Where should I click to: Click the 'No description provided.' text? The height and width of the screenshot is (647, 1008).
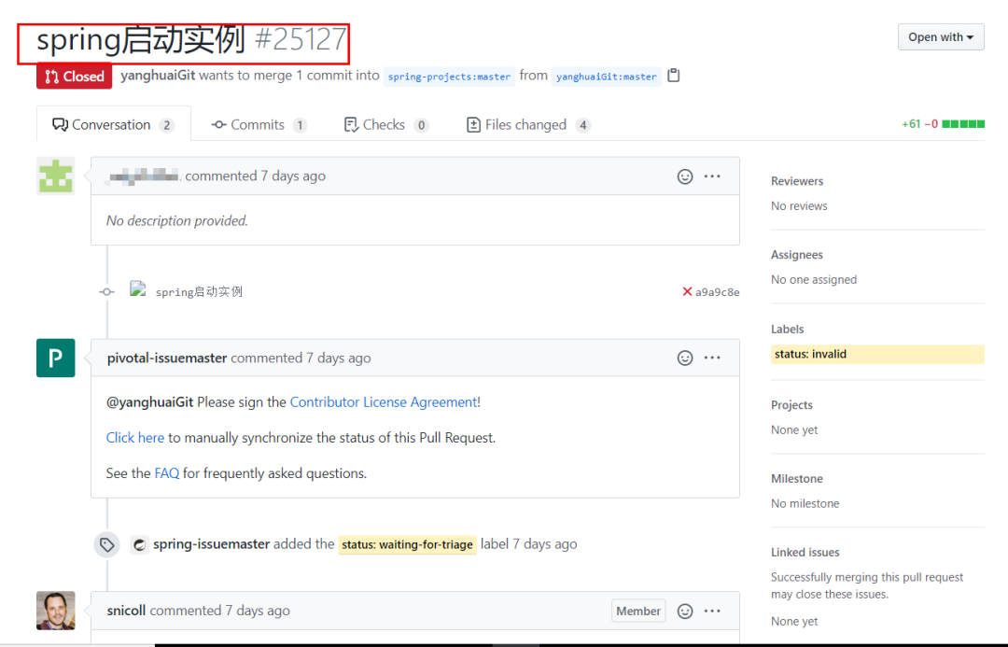(x=176, y=220)
